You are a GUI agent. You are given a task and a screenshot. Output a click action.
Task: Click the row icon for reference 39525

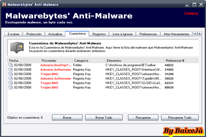[11, 78]
